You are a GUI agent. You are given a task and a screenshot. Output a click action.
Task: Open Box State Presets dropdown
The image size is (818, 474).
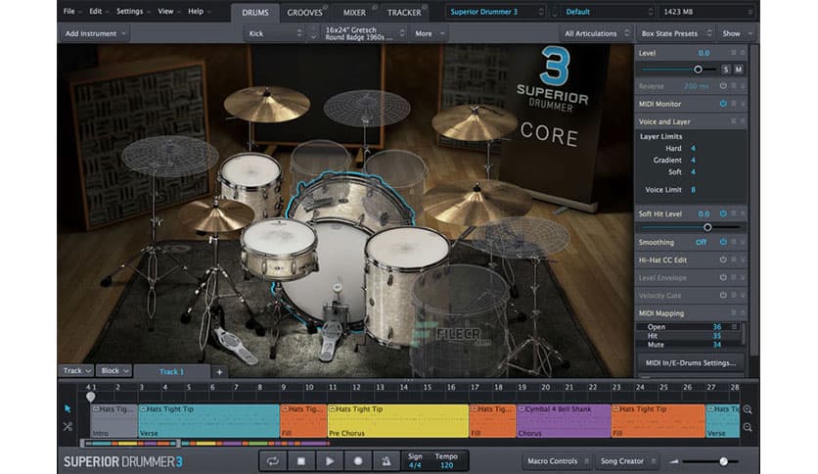(676, 33)
